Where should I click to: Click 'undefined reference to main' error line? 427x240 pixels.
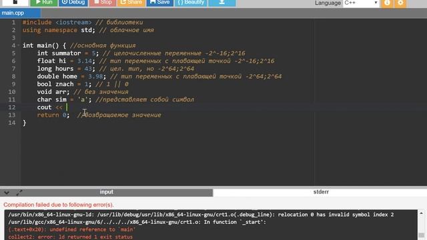coord(72,229)
